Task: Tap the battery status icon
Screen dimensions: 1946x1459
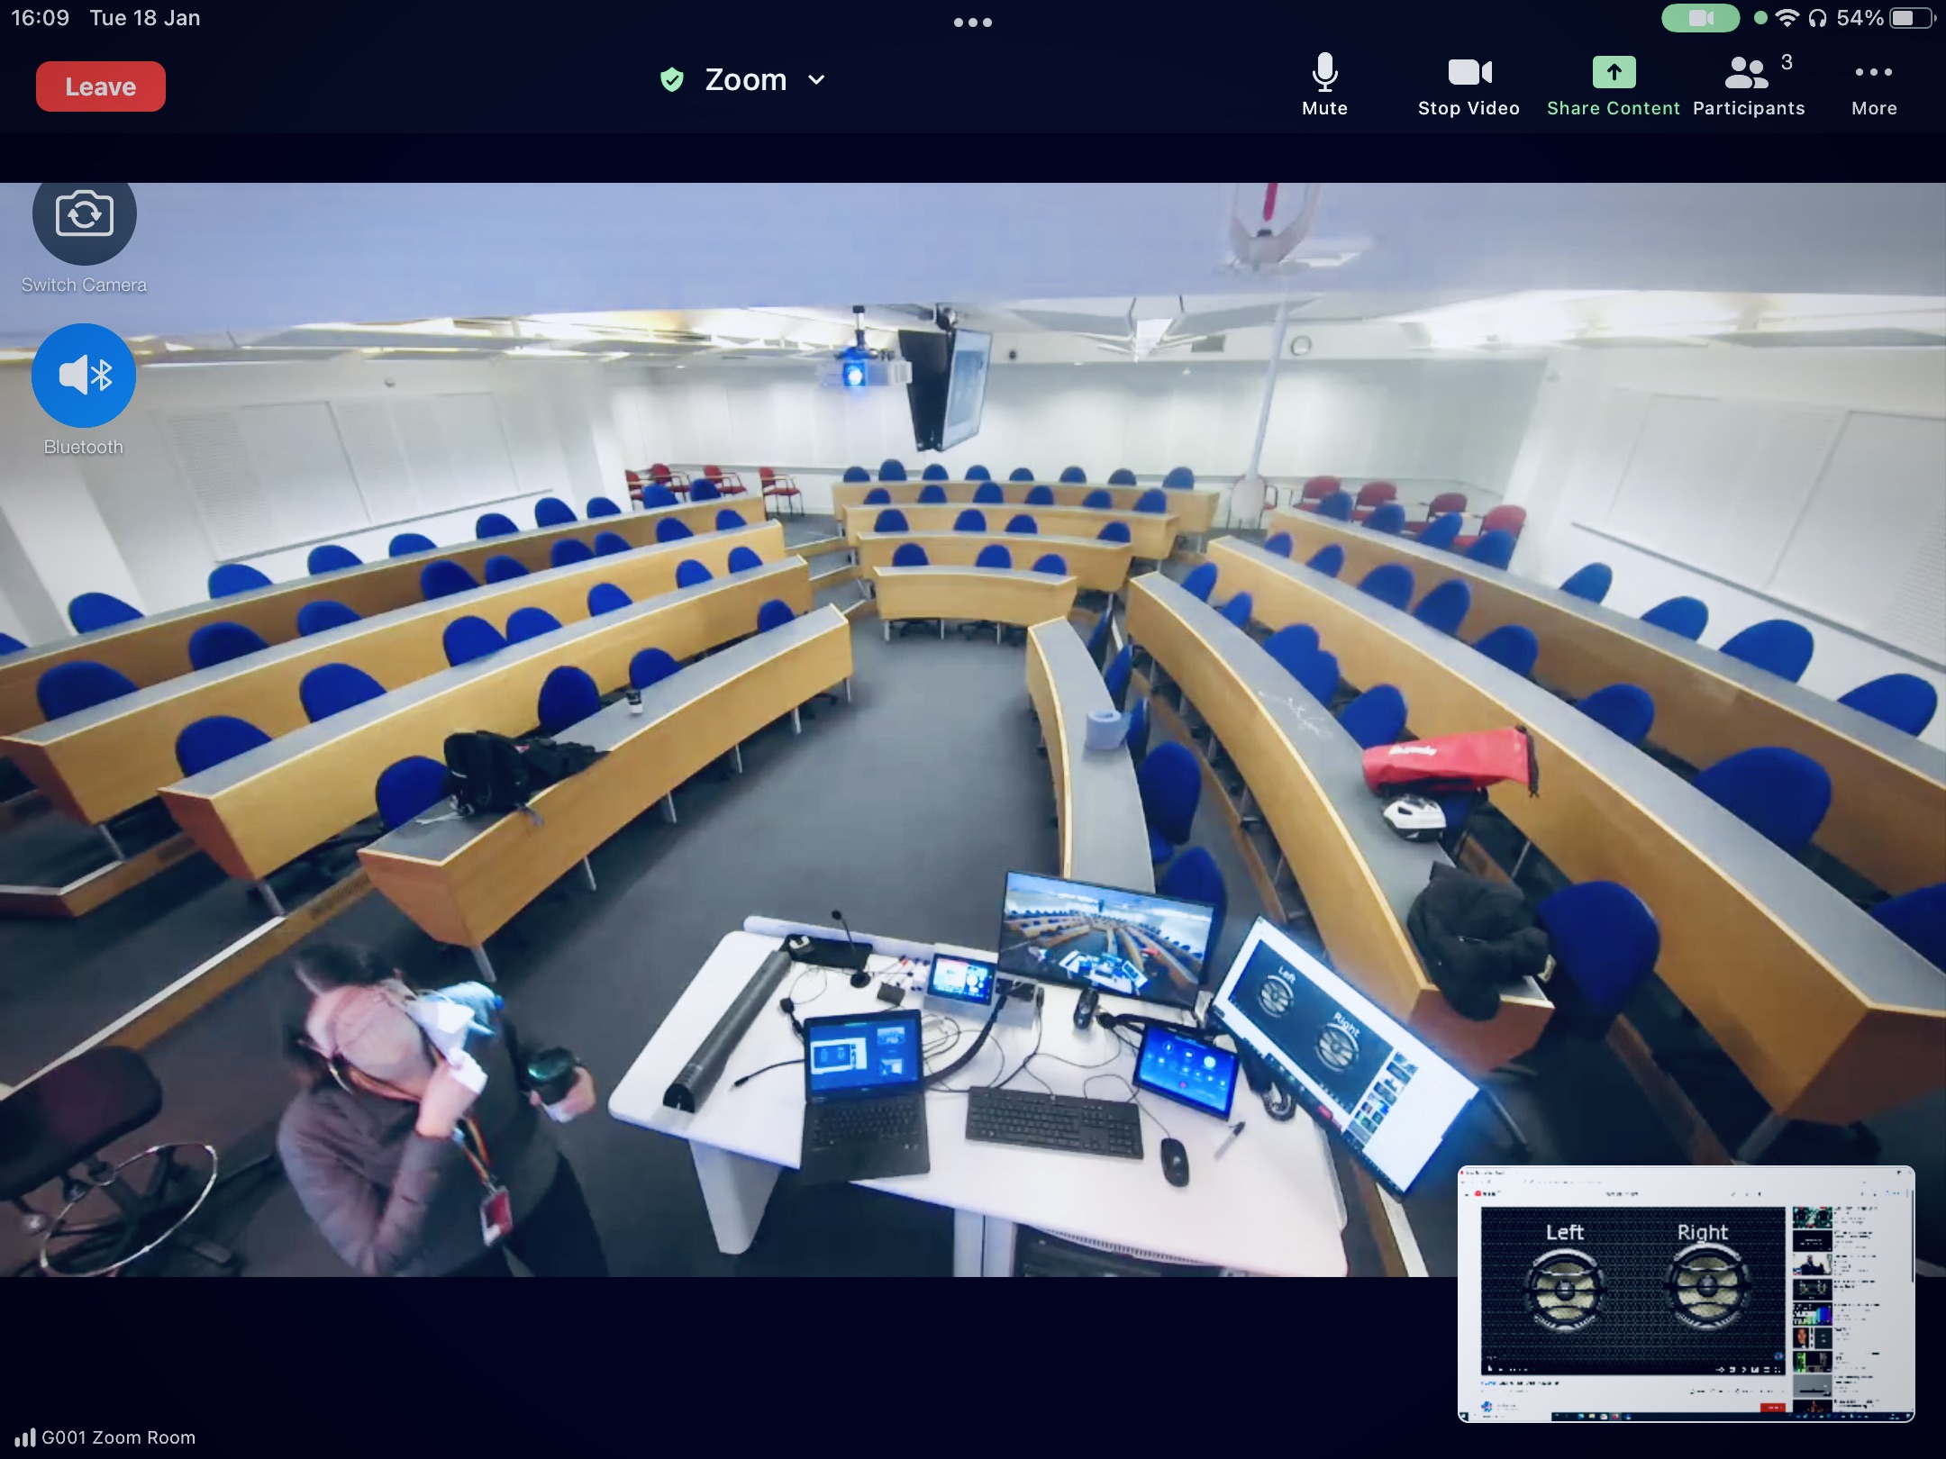Action: tap(1914, 18)
